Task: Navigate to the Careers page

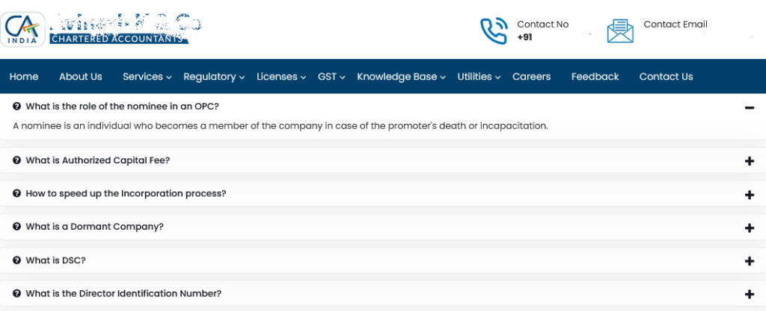Action: (531, 77)
